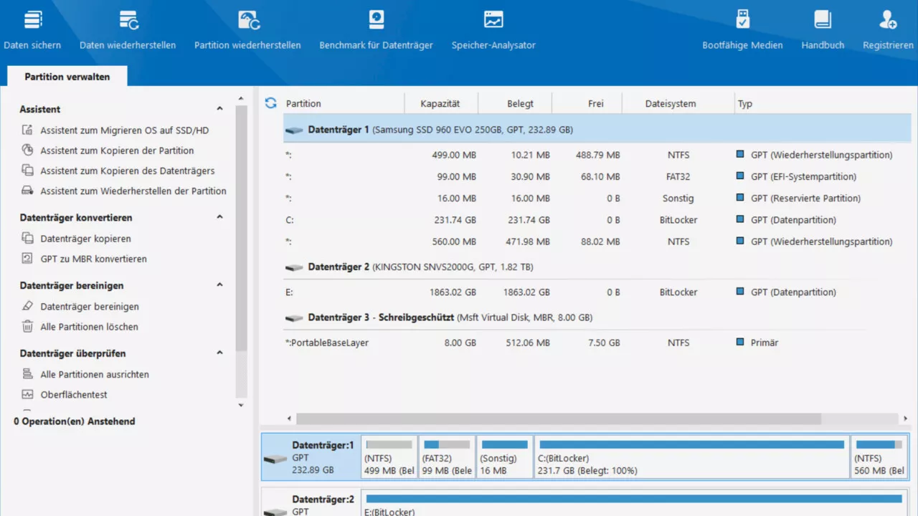Screen dimensions: 918x516
Task: Start Assistent zum Migrieren OS auf SSD/HD
Action: click(x=125, y=130)
